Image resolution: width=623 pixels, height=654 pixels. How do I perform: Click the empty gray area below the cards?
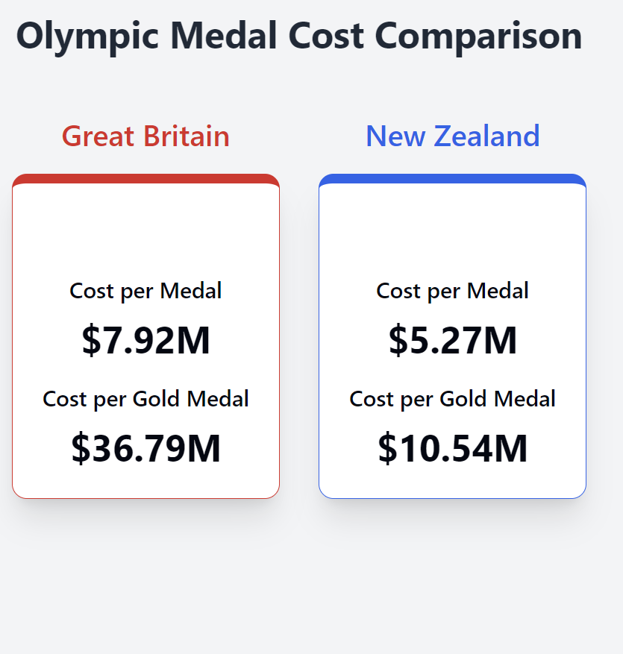pyautogui.click(x=298, y=582)
